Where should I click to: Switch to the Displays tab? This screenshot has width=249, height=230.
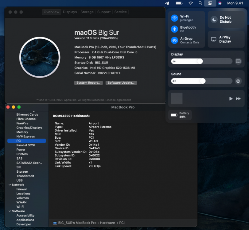point(70,12)
